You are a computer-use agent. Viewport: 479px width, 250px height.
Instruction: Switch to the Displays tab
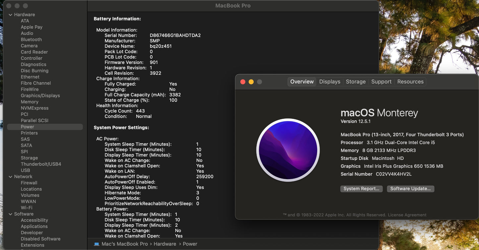(329, 82)
